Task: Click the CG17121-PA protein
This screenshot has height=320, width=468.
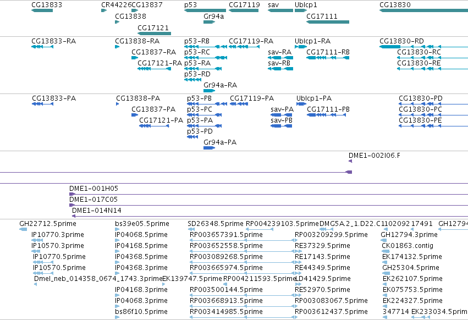Action: (154, 126)
